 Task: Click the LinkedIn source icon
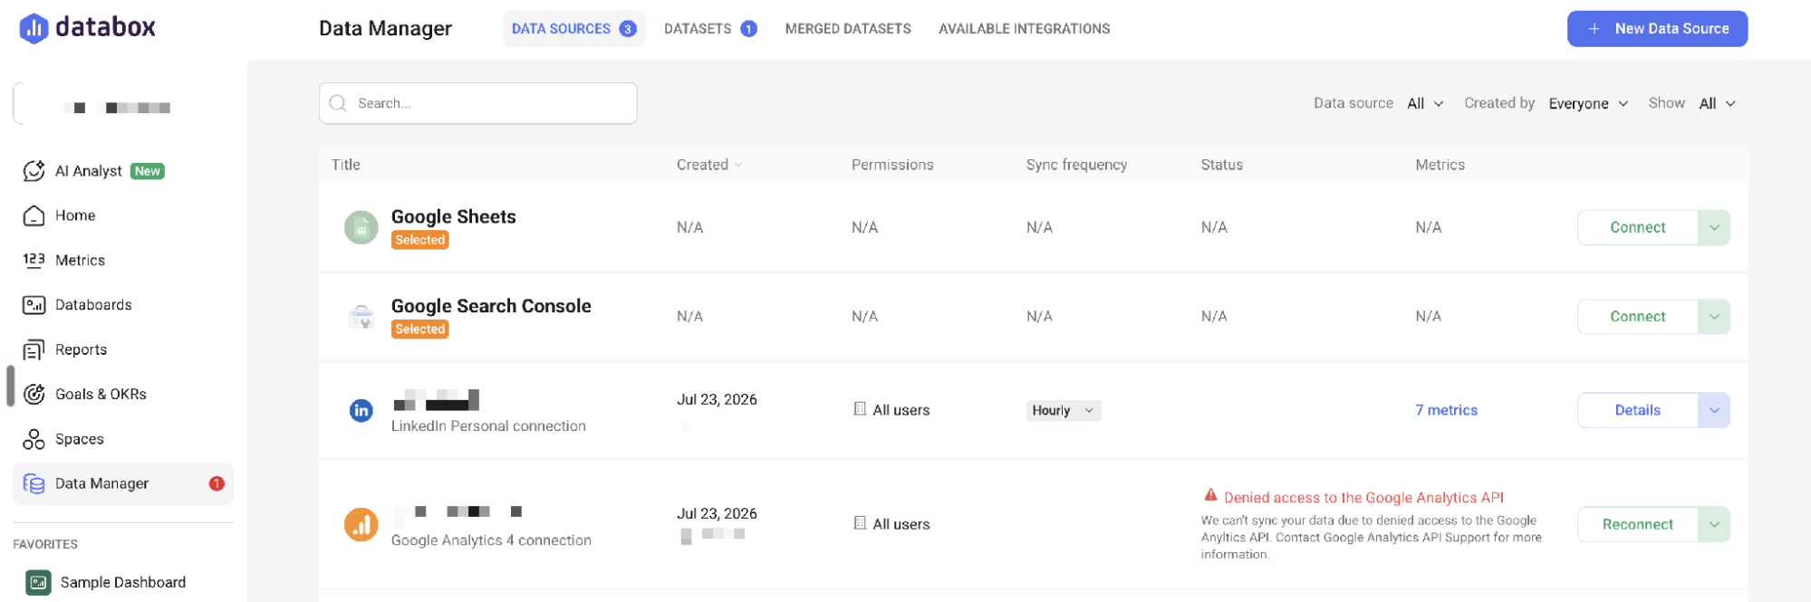[361, 410]
